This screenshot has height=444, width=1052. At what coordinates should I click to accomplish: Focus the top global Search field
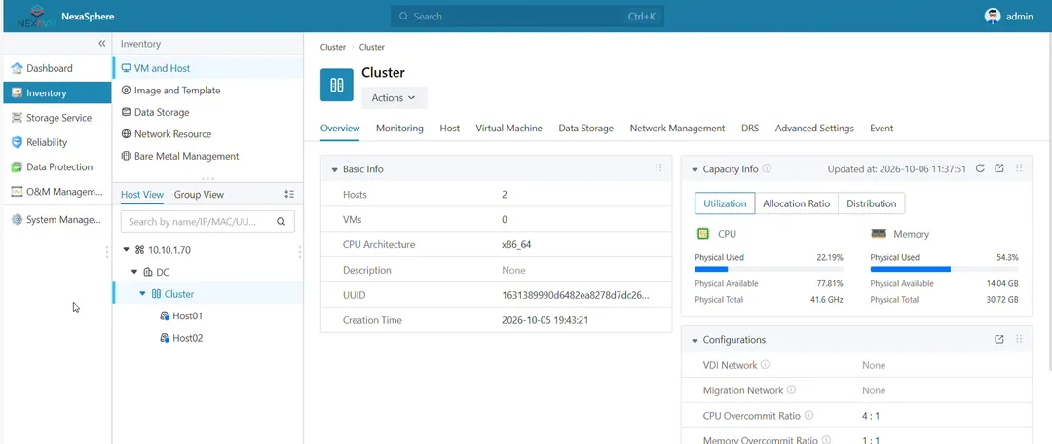coord(527,17)
